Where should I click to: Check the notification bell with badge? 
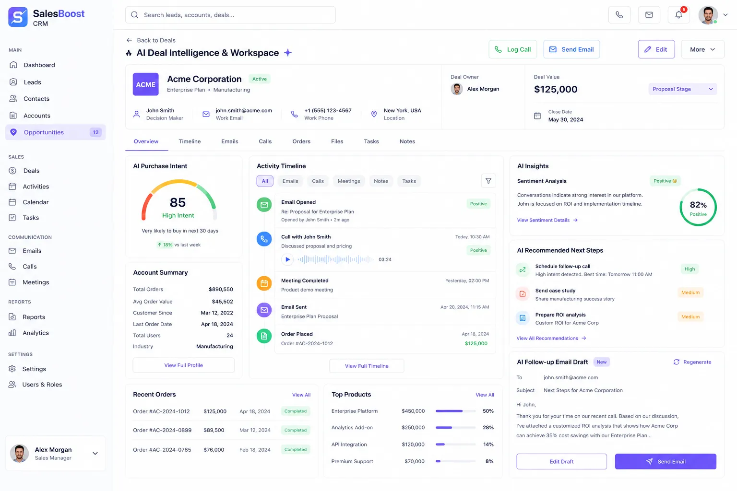coord(678,15)
